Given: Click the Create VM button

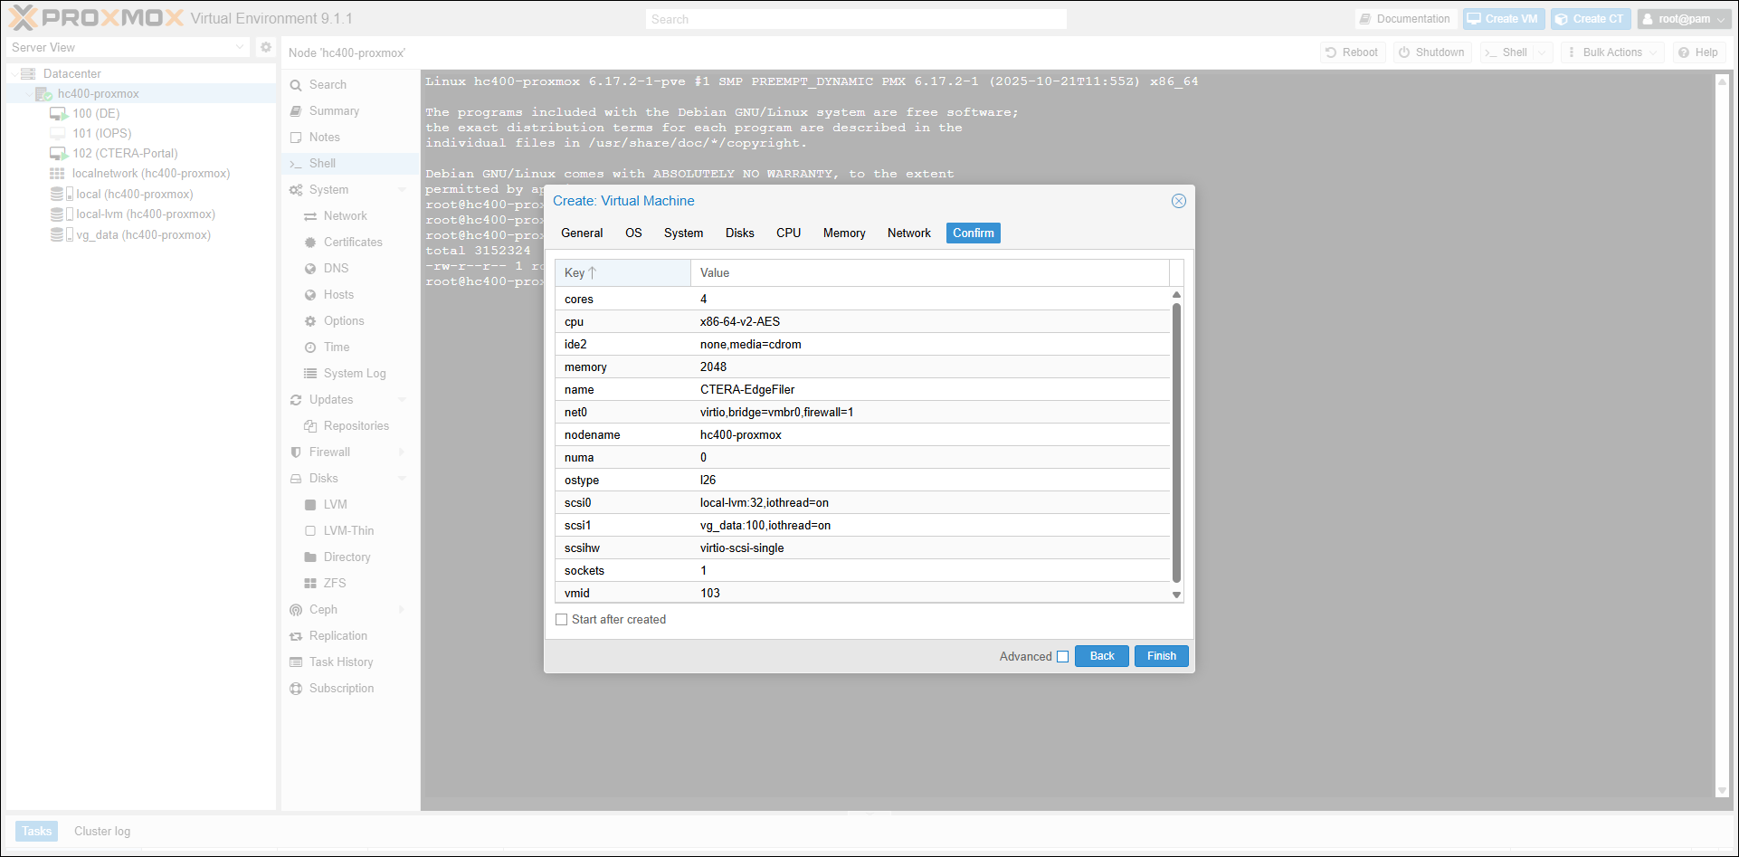Looking at the screenshot, I should pyautogui.click(x=1503, y=19).
